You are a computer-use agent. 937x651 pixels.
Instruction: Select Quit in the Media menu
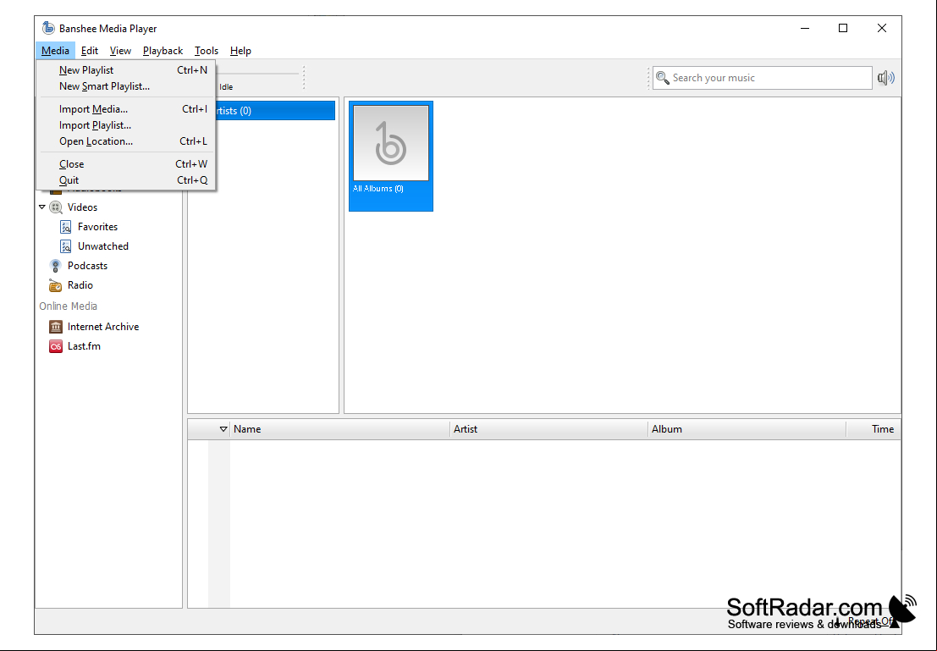[126, 180]
